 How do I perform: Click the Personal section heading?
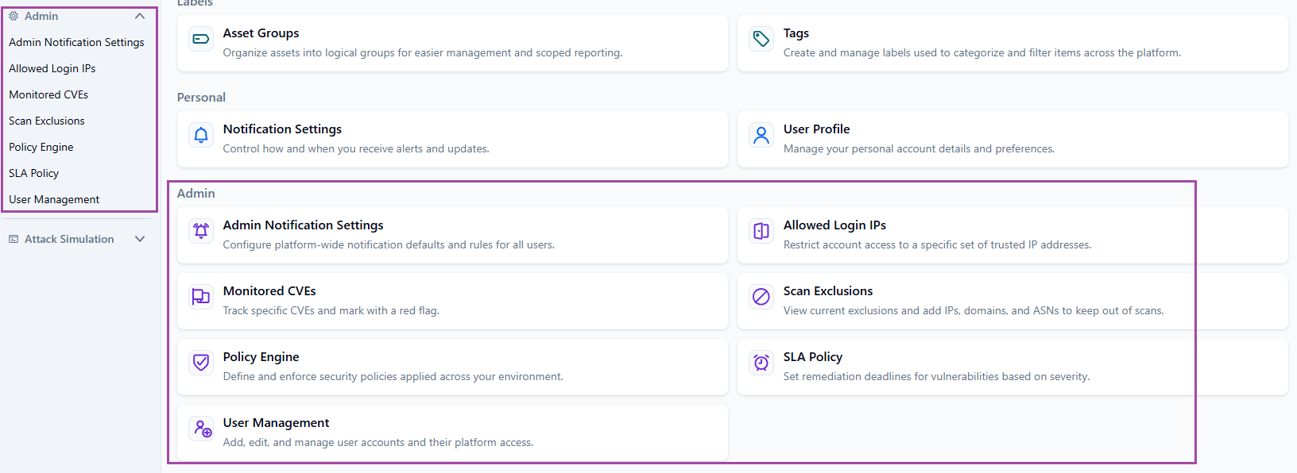(x=201, y=98)
